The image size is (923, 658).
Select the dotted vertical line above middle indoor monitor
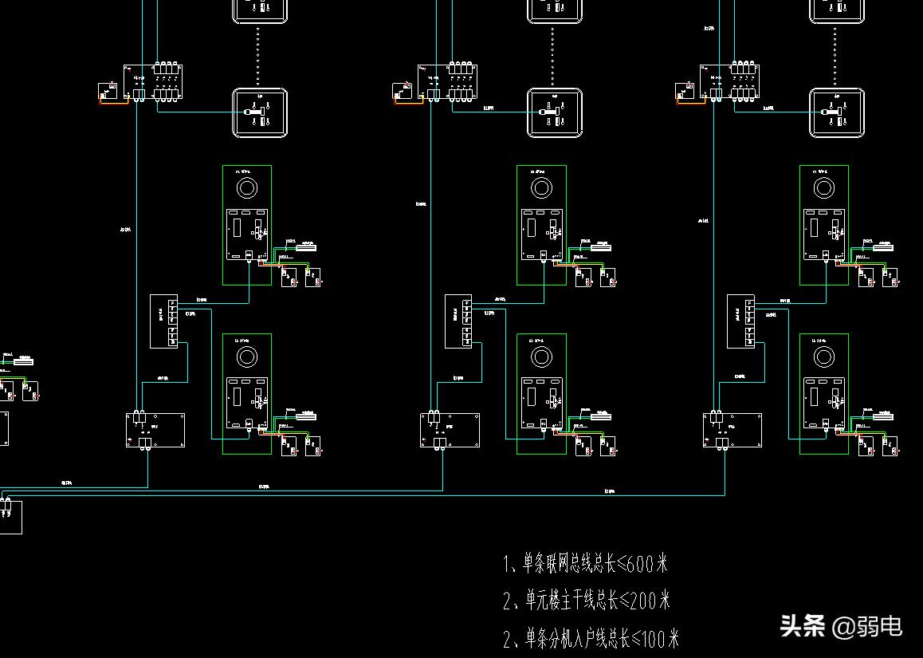tap(553, 56)
